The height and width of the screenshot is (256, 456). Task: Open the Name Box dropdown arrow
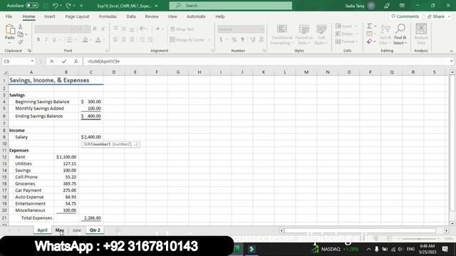point(32,61)
